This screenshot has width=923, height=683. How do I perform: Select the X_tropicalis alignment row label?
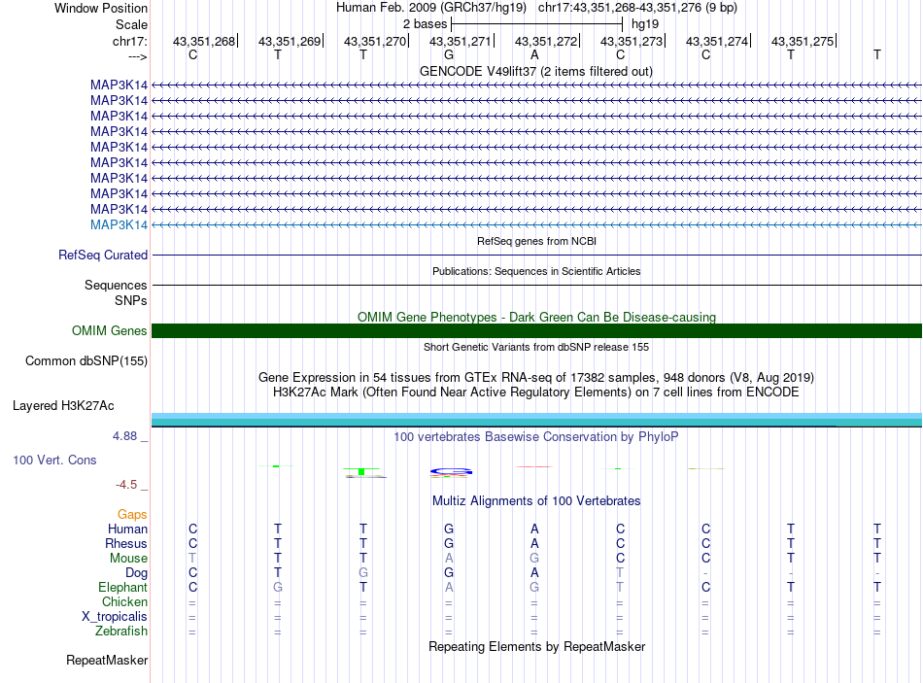click(x=115, y=617)
